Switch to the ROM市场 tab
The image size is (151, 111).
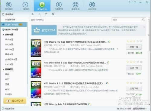[x=42, y=6]
